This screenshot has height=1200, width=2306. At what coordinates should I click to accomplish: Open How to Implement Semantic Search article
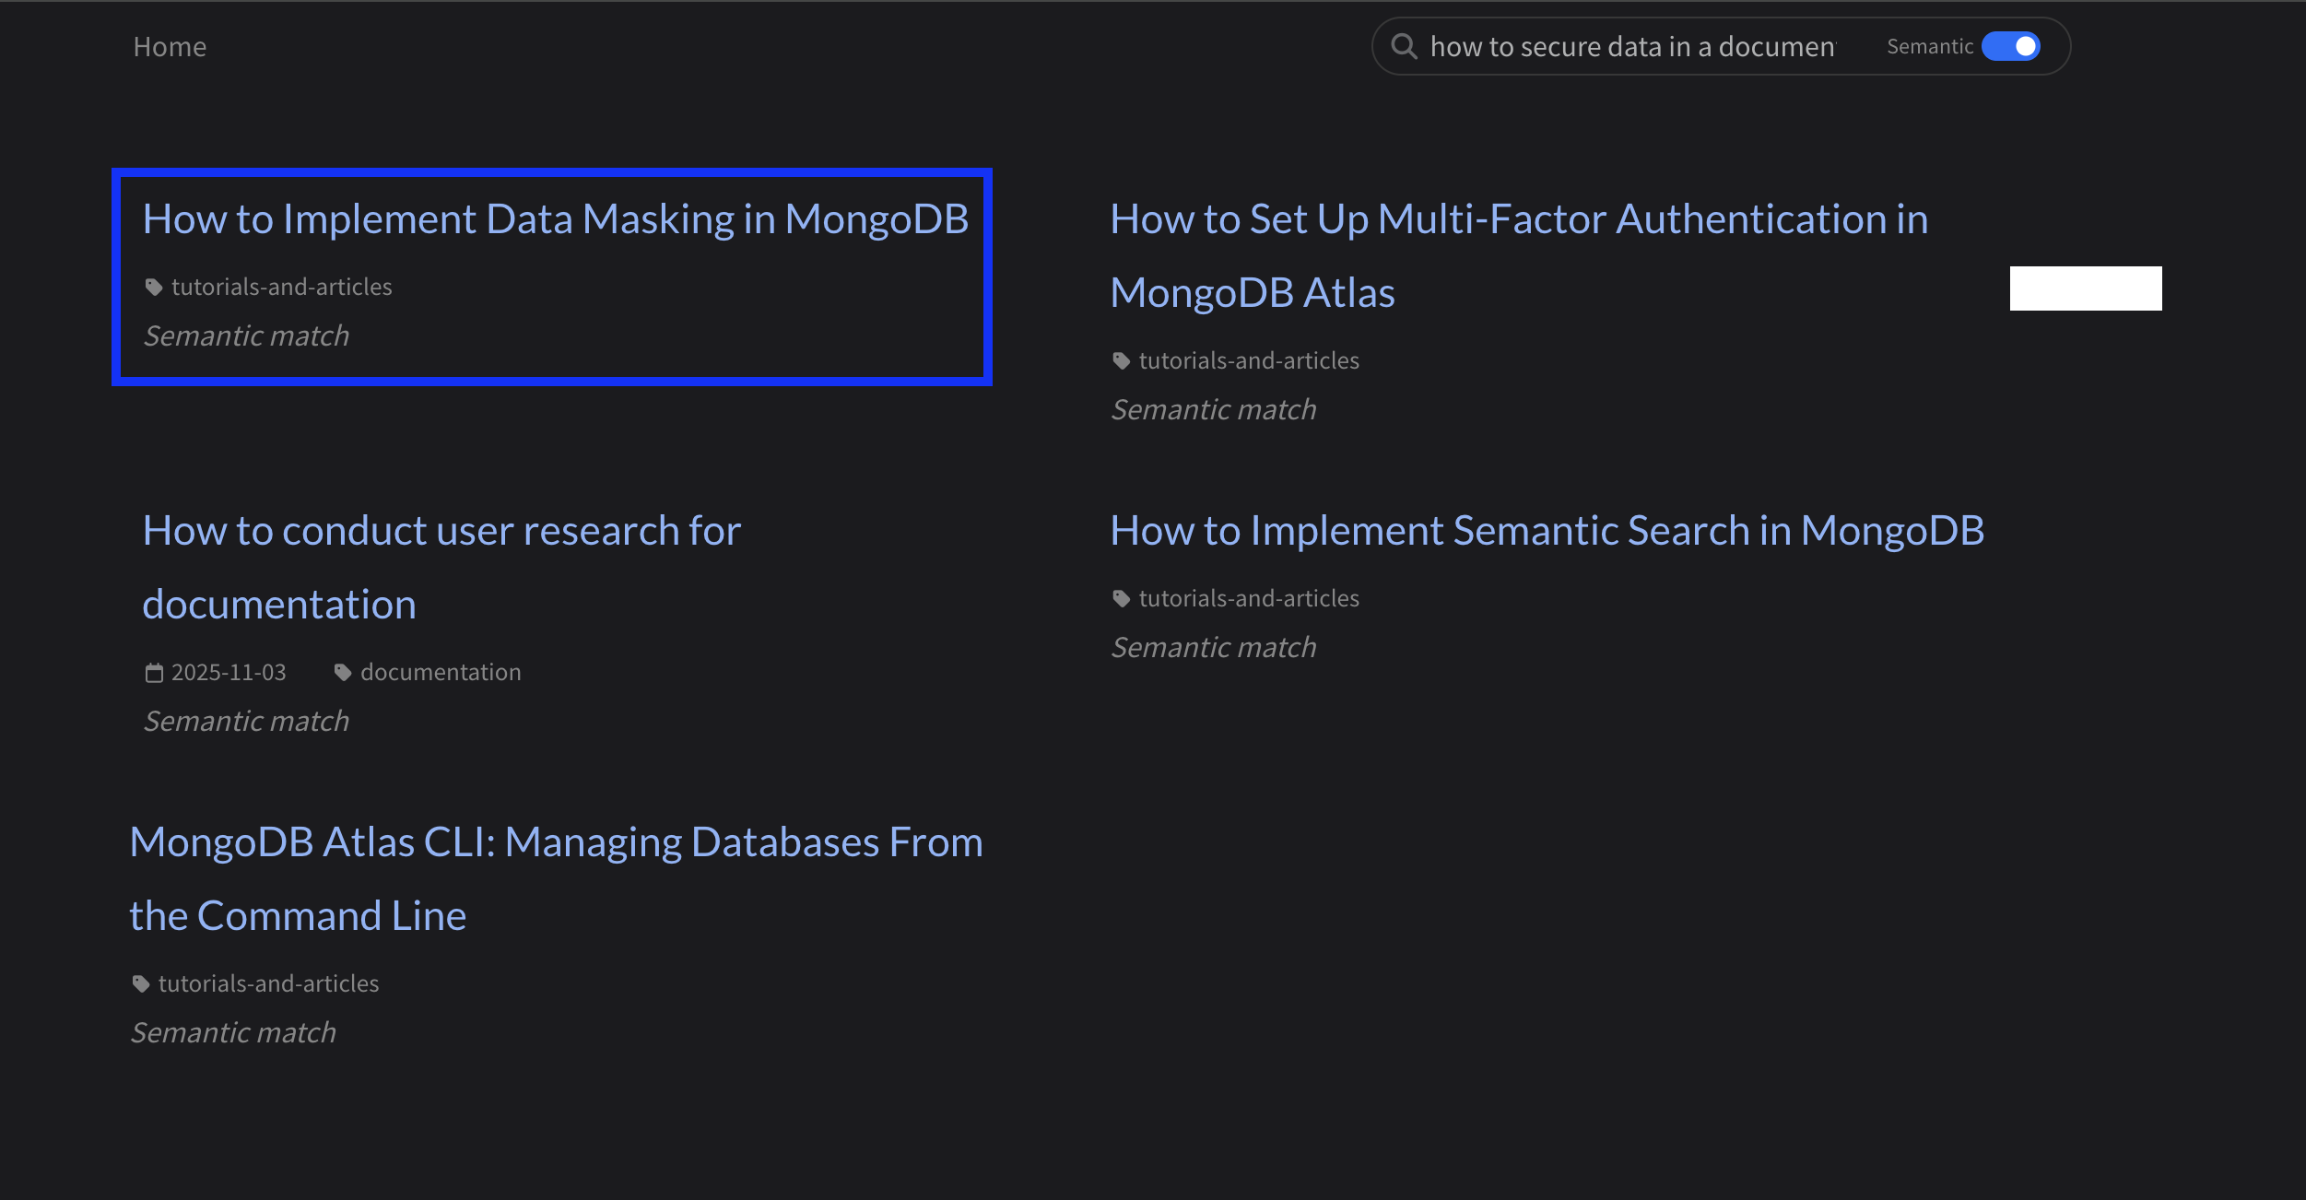(x=1547, y=531)
